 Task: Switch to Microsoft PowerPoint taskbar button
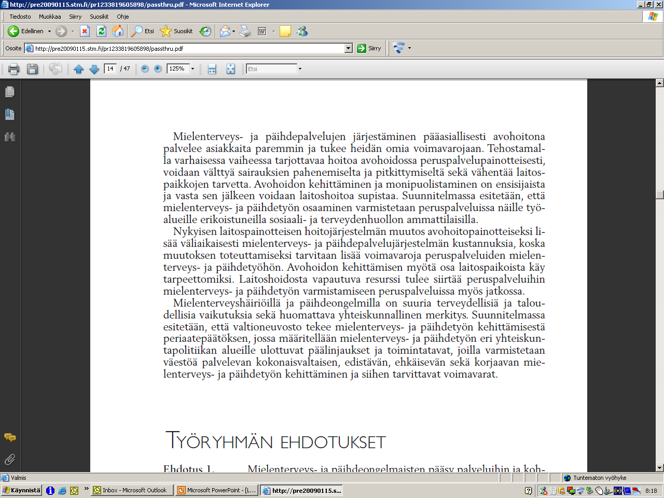click(217, 490)
